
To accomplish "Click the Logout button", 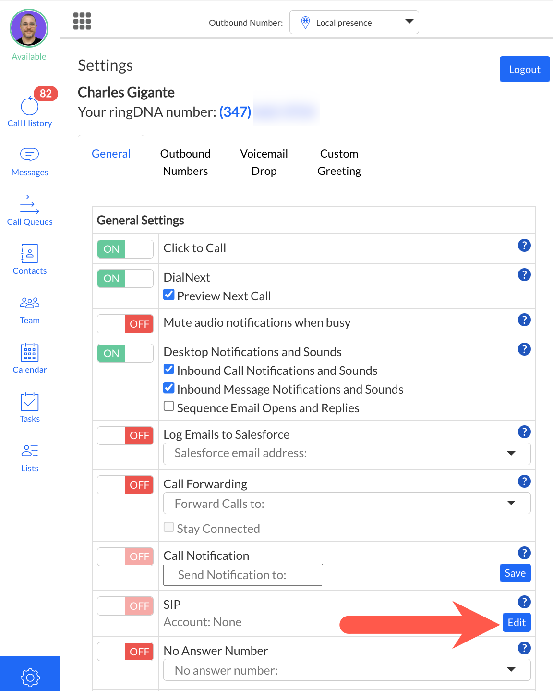I will pos(524,70).
